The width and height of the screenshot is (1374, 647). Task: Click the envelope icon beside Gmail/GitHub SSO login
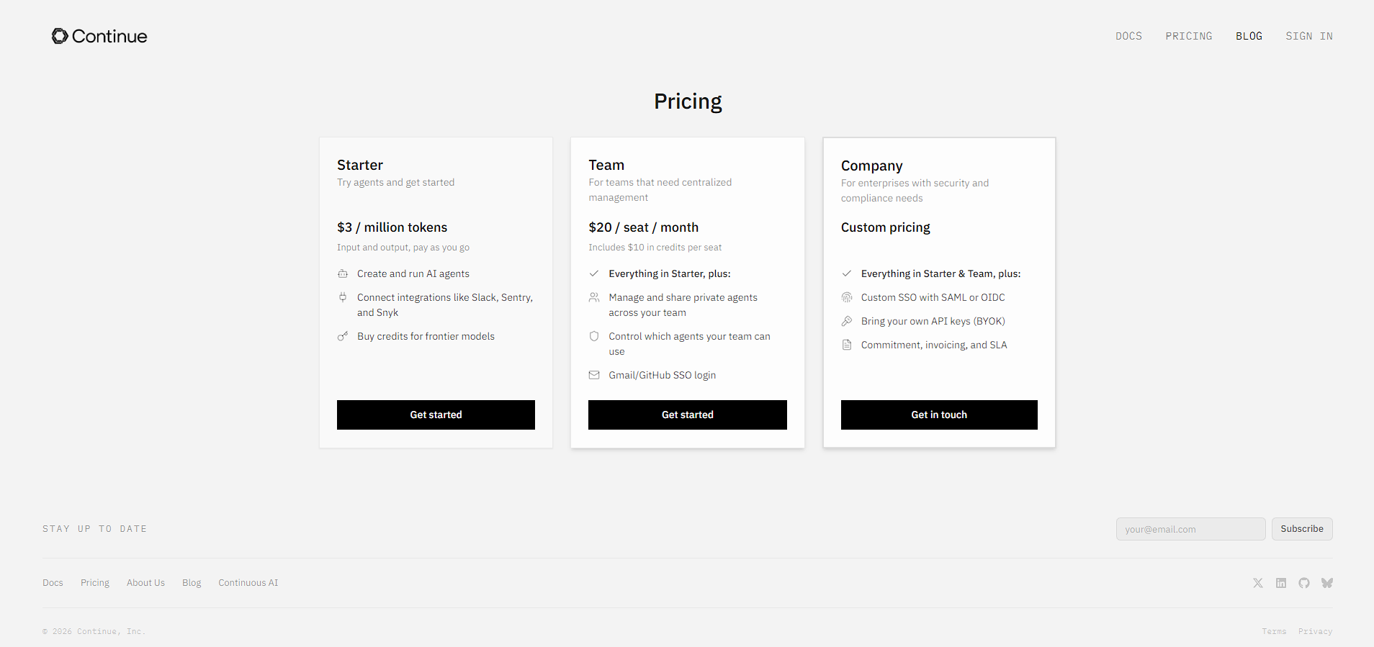point(594,375)
